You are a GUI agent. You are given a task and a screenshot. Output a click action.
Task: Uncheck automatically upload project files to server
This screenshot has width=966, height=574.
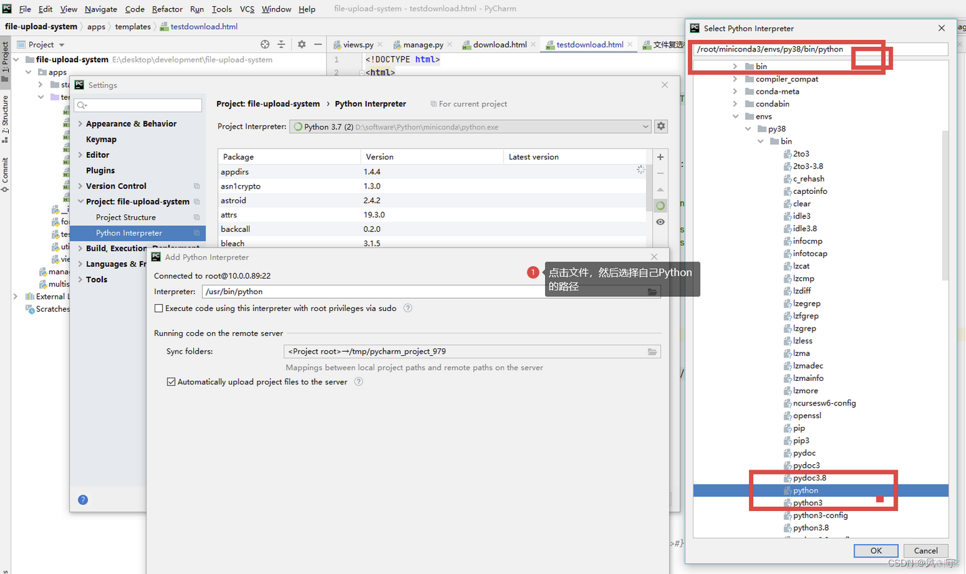pyautogui.click(x=171, y=382)
